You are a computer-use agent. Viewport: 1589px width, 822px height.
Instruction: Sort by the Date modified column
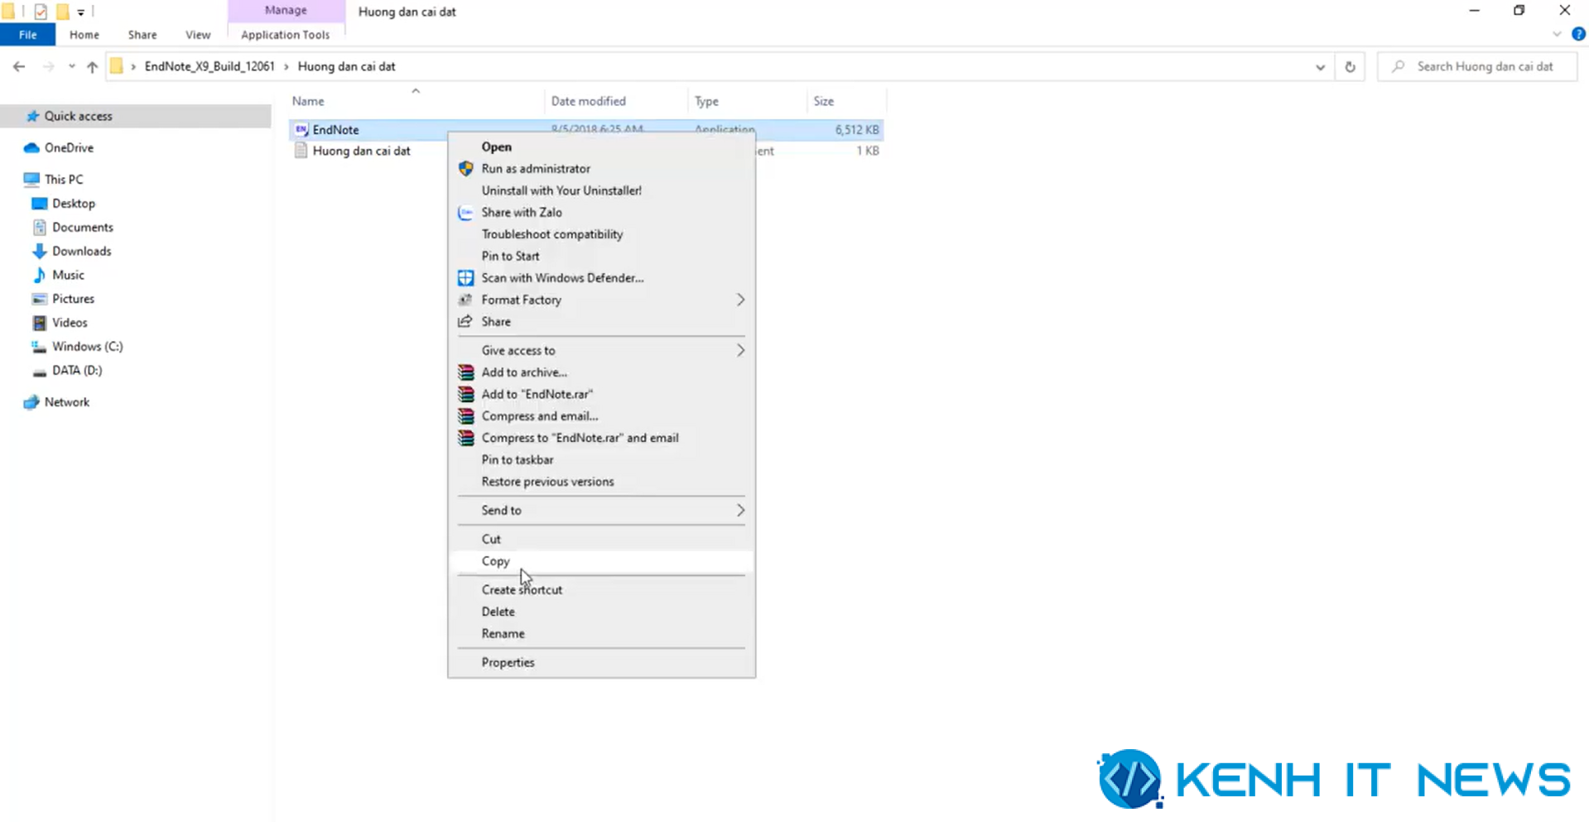pyautogui.click(x=589, y=101)
